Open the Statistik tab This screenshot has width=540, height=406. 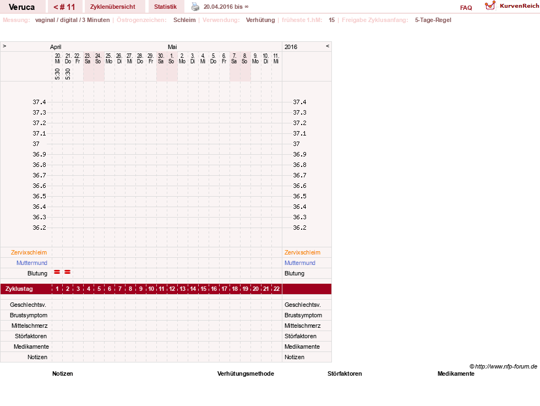[165, 7]
